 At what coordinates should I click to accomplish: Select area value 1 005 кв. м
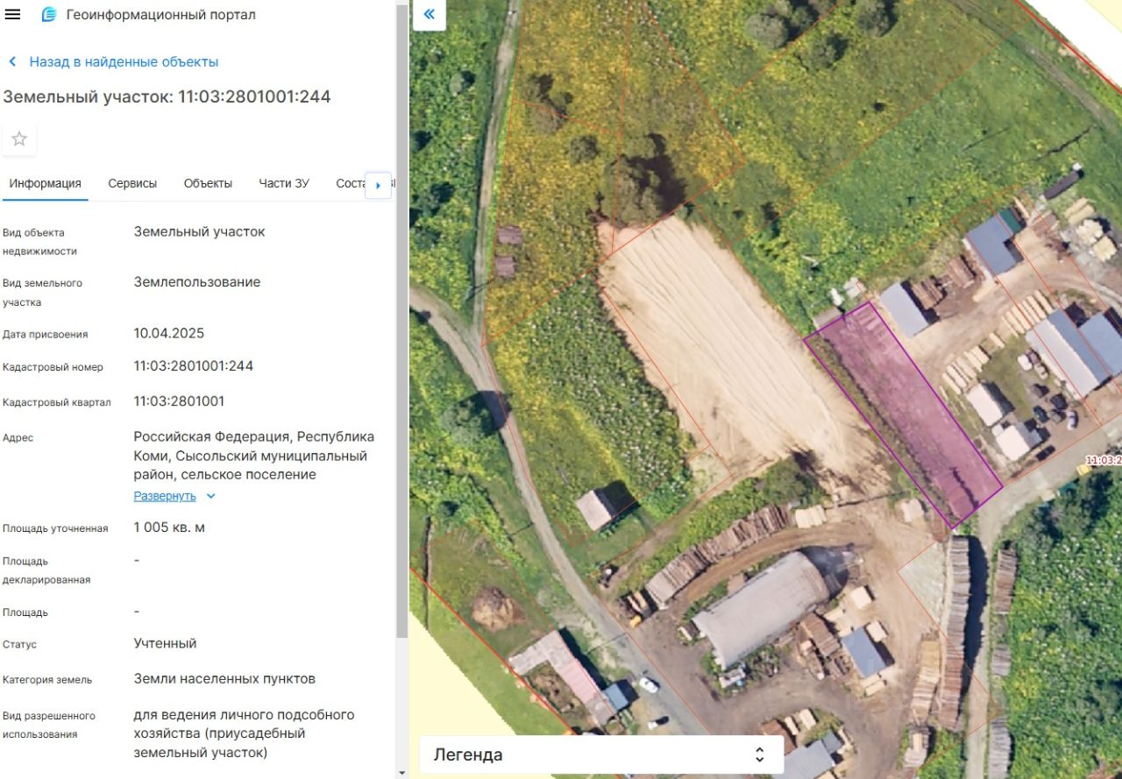pos(169,528)
